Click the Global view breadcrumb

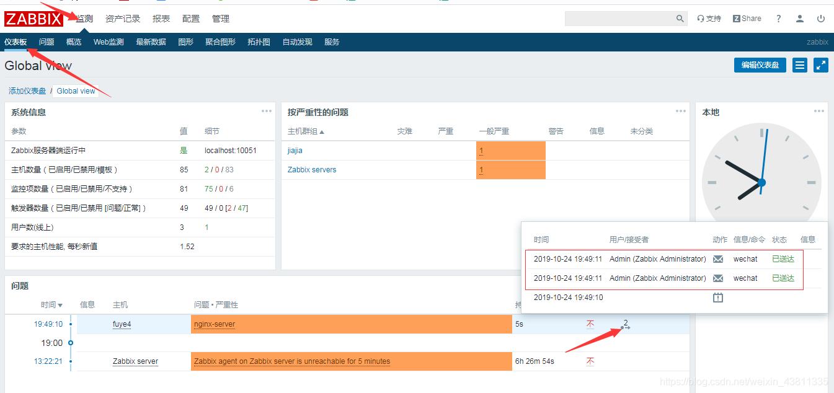[x=76, y=91]
